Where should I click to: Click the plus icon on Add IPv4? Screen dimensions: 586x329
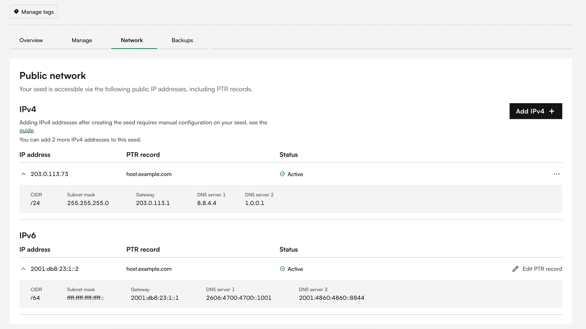click(552, 111)
